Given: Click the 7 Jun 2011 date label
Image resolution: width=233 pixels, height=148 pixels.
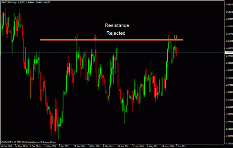Looking at the screenshot, I should [181, 147].
